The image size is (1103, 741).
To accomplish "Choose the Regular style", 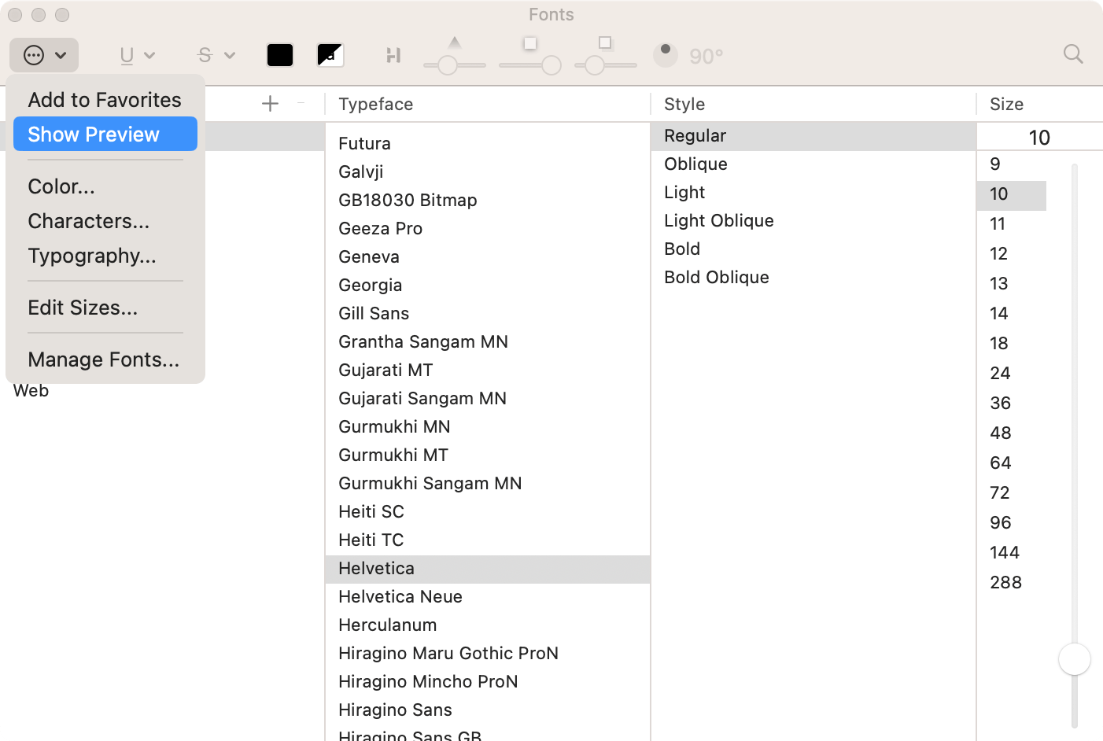I will (x=813, y=136).
